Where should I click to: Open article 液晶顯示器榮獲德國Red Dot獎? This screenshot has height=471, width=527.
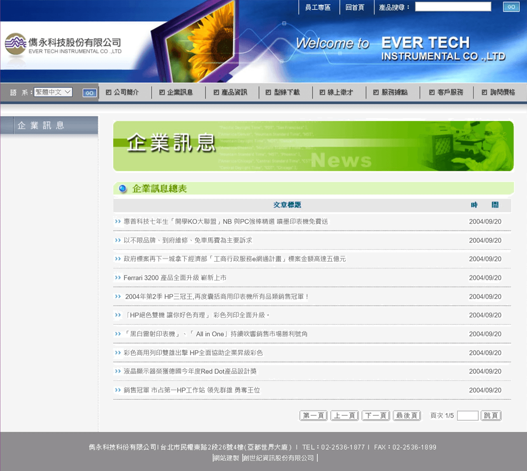(x=190, y=371)
